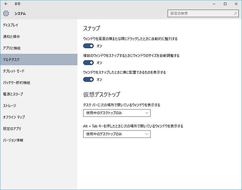
Task: Go to ストレージ settings
Action: coord(39,106)
